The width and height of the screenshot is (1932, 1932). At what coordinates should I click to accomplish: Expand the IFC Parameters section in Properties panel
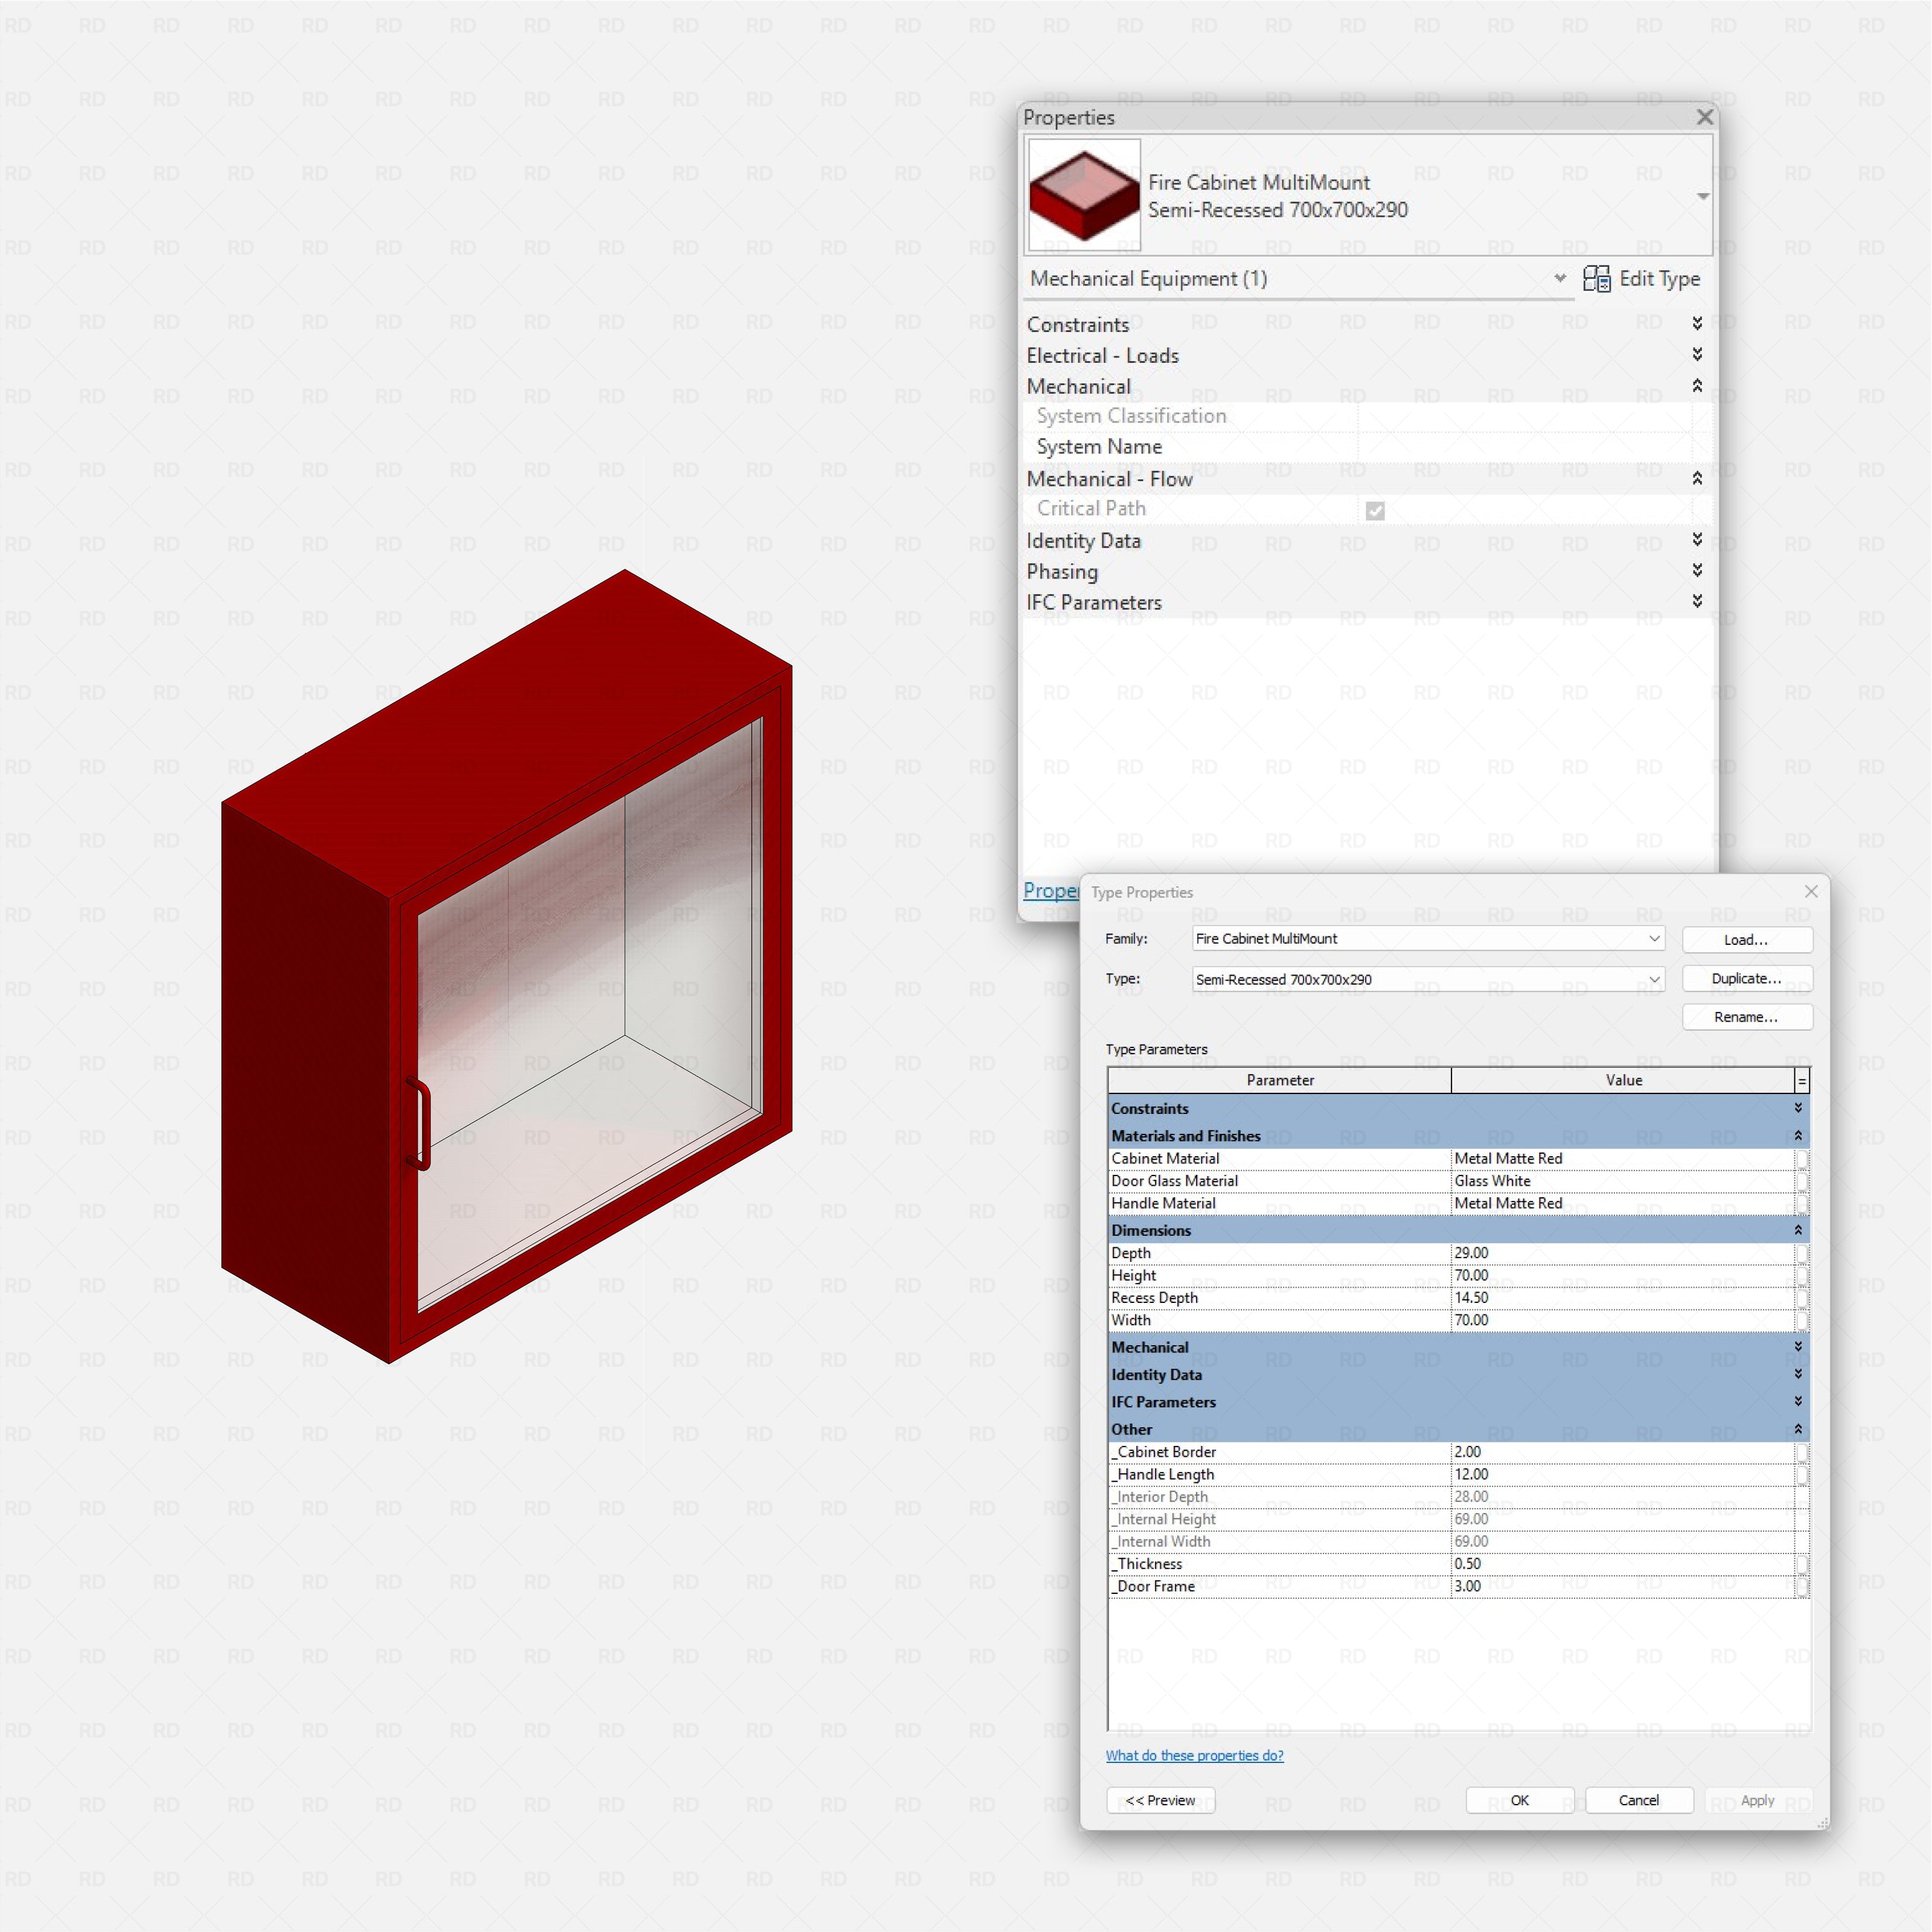1697,601
